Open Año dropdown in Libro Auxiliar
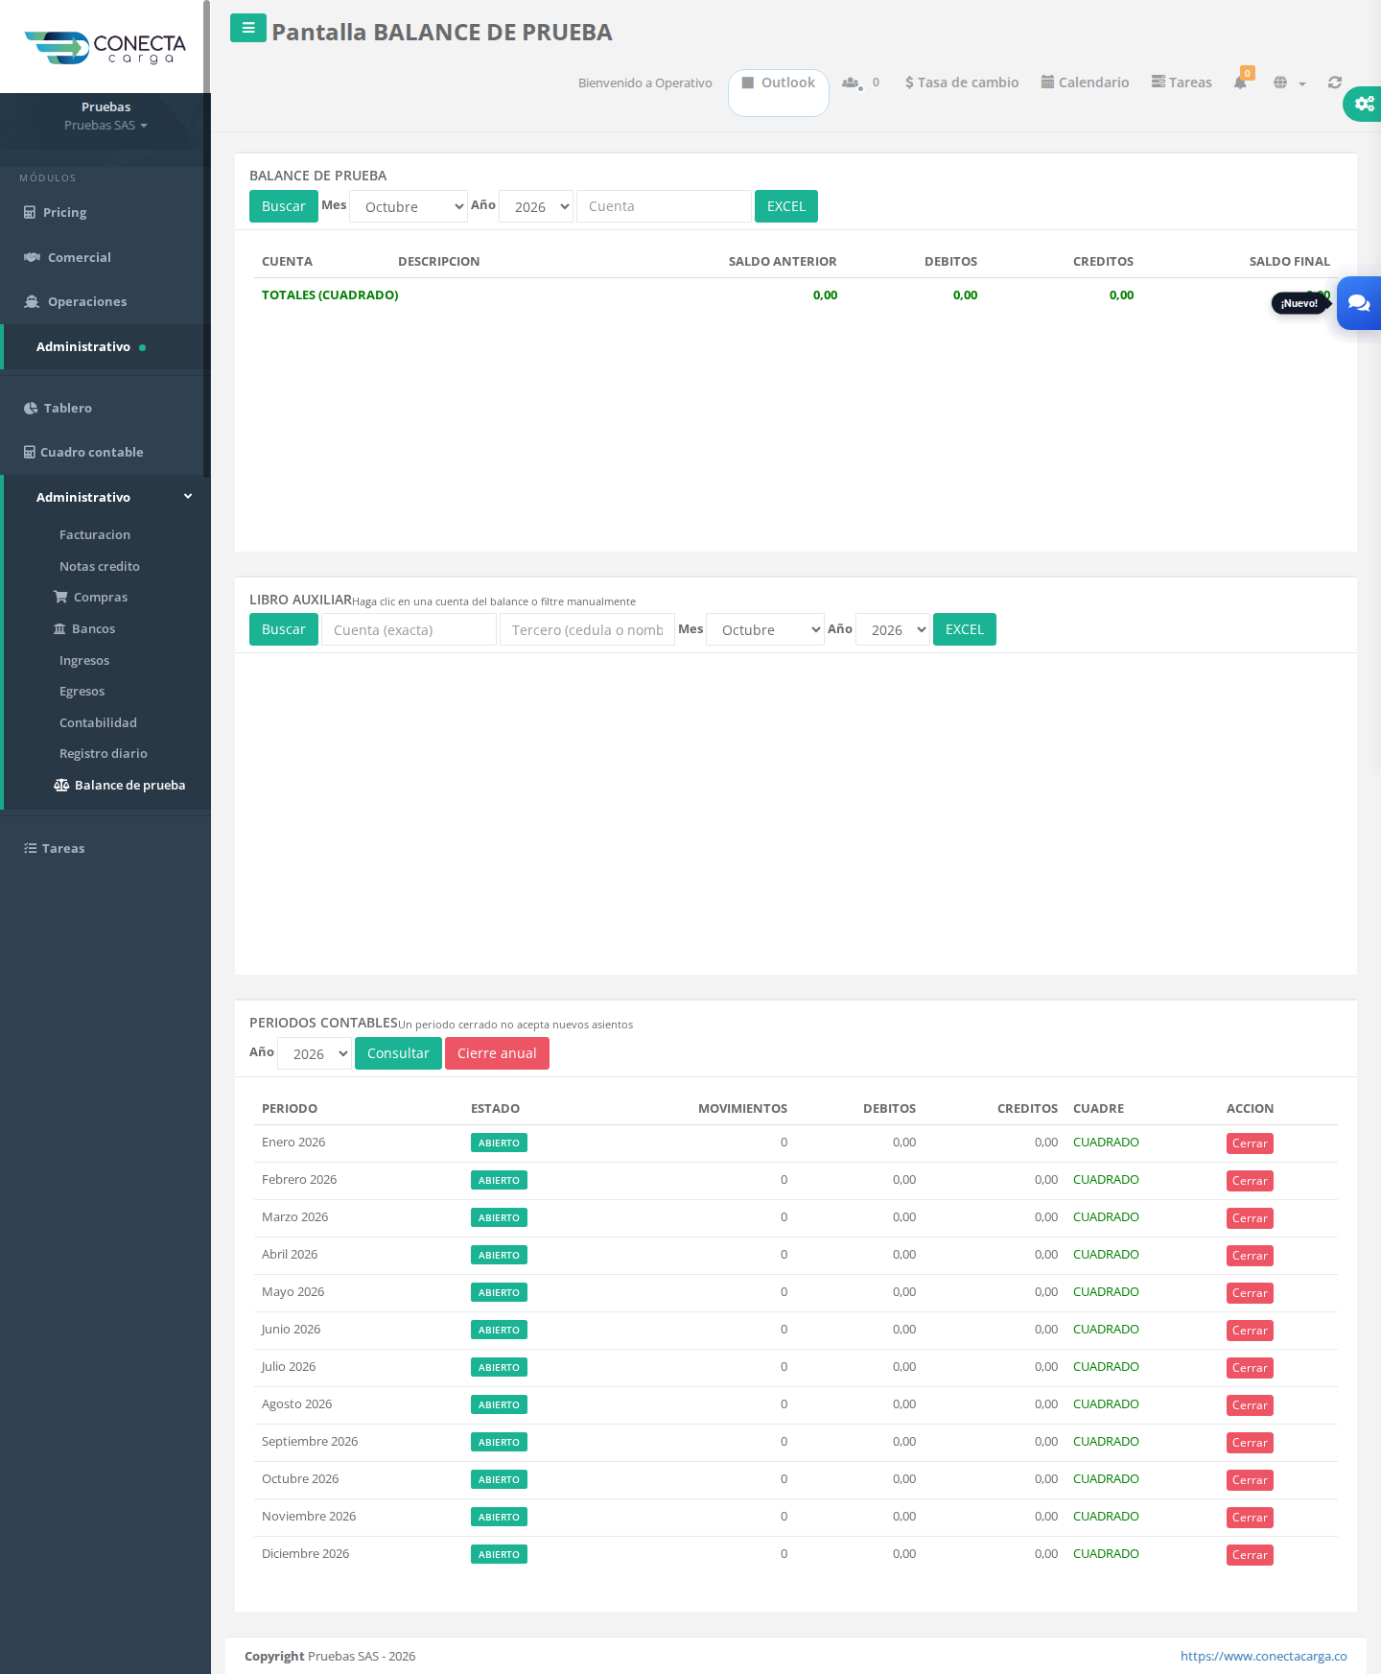 (893, 629)
